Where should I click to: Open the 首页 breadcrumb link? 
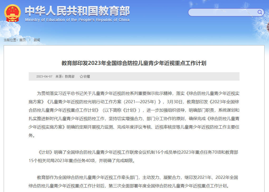(22, 40)
